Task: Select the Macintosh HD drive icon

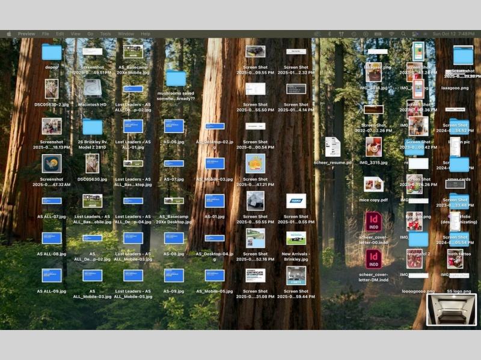Action: click(92, 88)
